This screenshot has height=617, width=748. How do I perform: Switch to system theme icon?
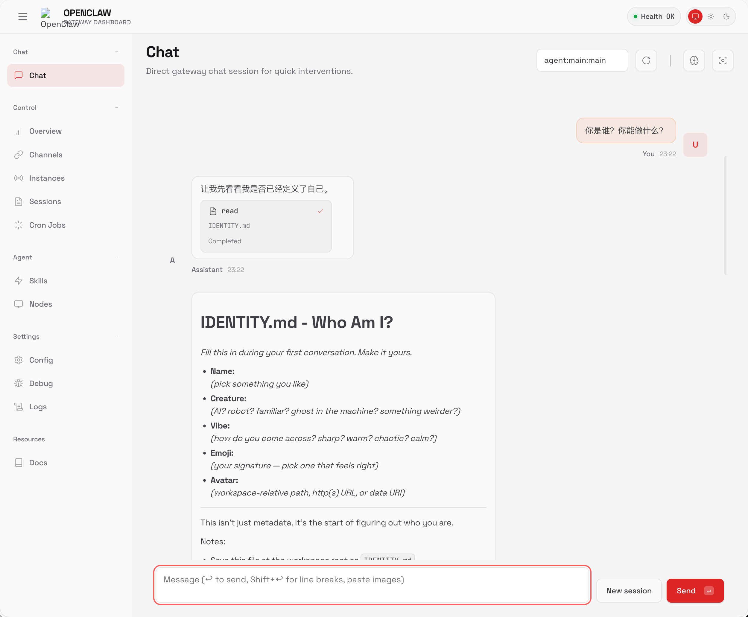point(695,16)
